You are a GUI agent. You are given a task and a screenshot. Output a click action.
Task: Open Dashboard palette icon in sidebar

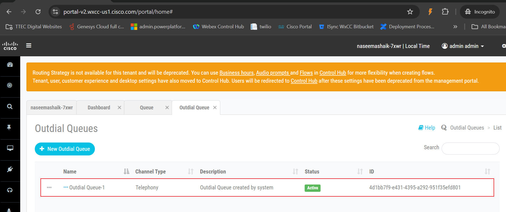click(x=10, y=65)
